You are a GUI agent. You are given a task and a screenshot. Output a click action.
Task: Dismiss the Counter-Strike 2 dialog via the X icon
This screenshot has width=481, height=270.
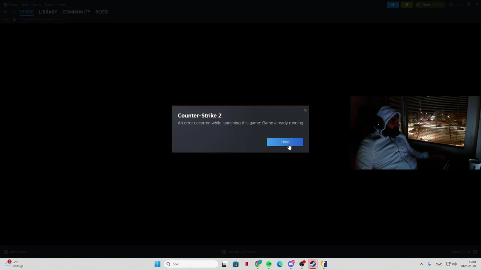pyautogui.click(x=305, y=110)
